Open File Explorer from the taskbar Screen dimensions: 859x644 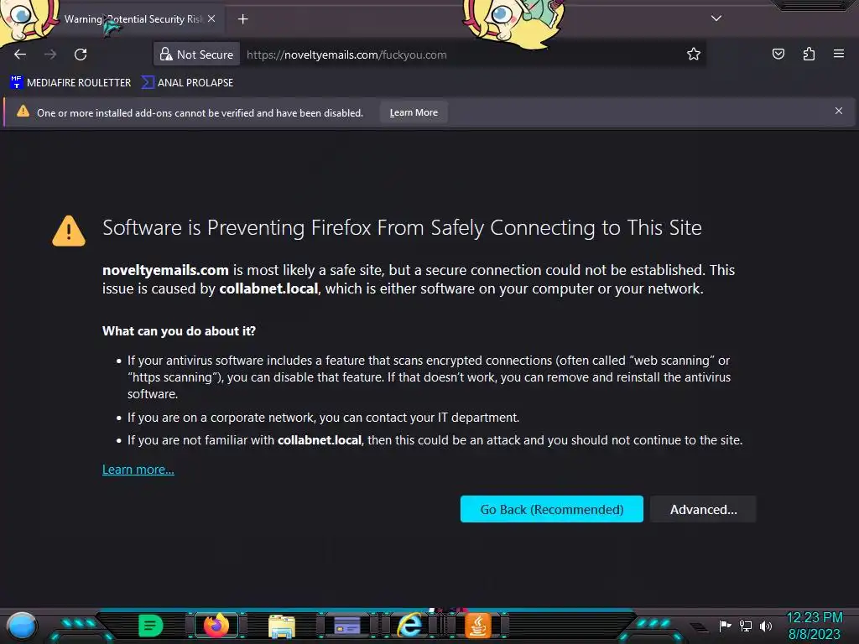(x=282, y=626)
